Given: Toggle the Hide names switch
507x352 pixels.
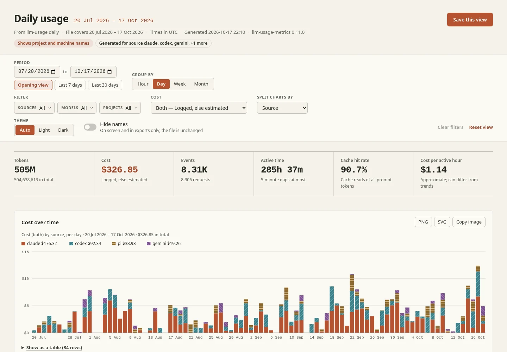Looking at the screenshot, I should tap(90, 127).
